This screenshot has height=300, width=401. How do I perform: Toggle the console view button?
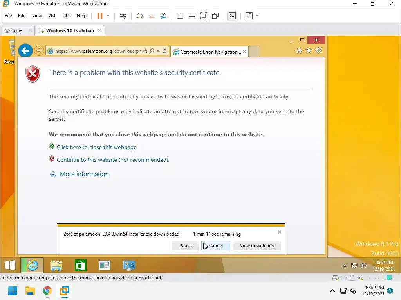point(232,16)
